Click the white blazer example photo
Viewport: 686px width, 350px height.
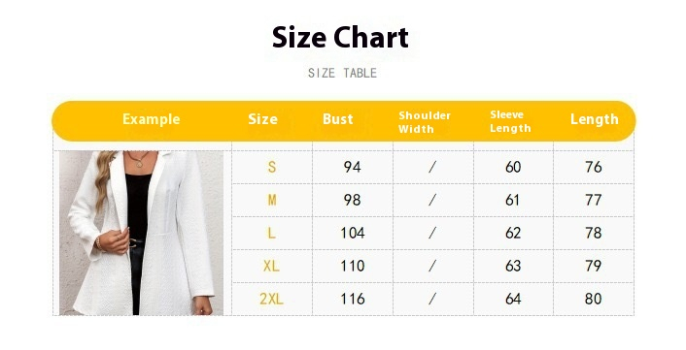click(141, 233)
